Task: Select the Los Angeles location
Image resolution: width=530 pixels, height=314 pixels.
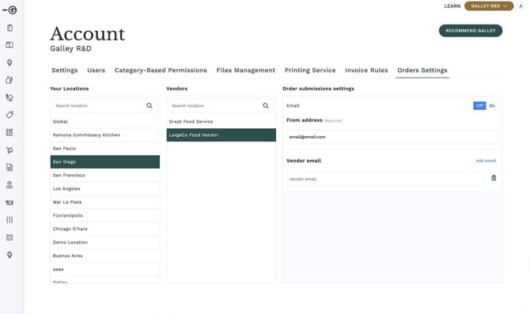Action: click(x=104, y=188)
